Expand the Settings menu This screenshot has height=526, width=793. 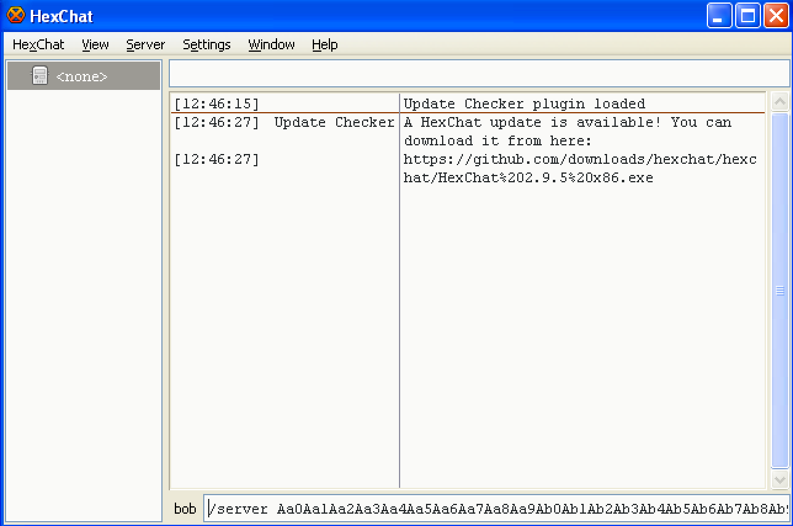tap(206, 44)
